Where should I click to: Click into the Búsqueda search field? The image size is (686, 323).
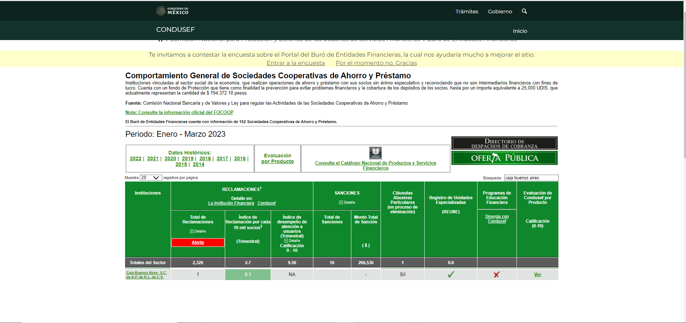click(531, 178)
